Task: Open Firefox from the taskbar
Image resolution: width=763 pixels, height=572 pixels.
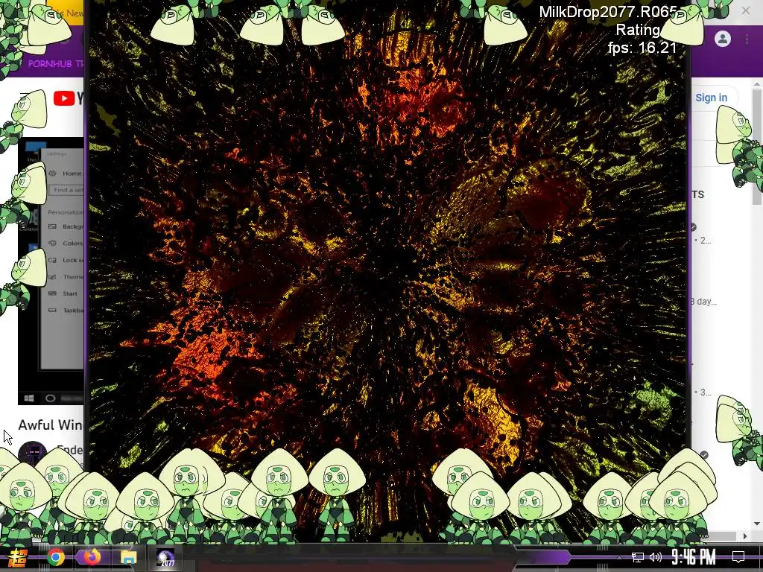Action: click(92, 557)
